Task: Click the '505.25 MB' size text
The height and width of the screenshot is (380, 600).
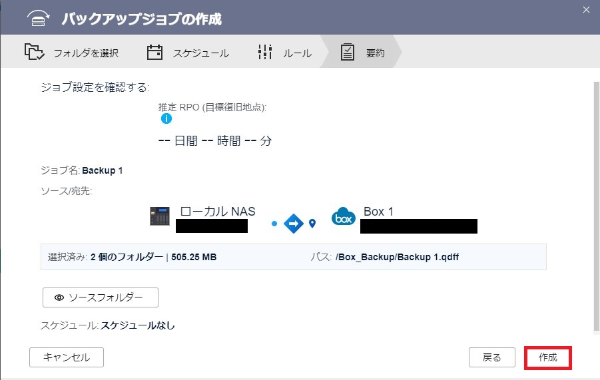Action: point(194,257)
